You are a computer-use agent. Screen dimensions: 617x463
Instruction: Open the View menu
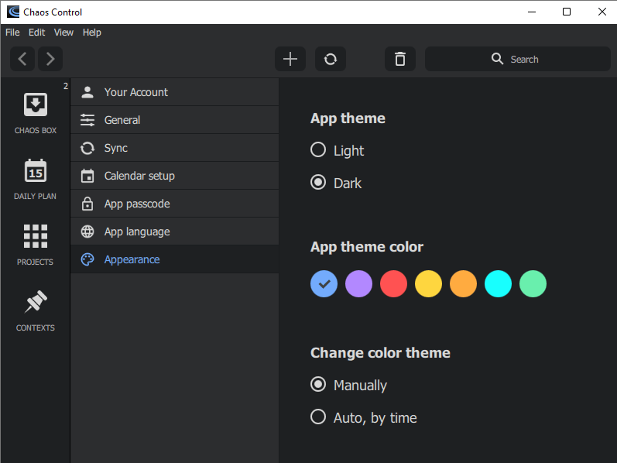point(63,33)
